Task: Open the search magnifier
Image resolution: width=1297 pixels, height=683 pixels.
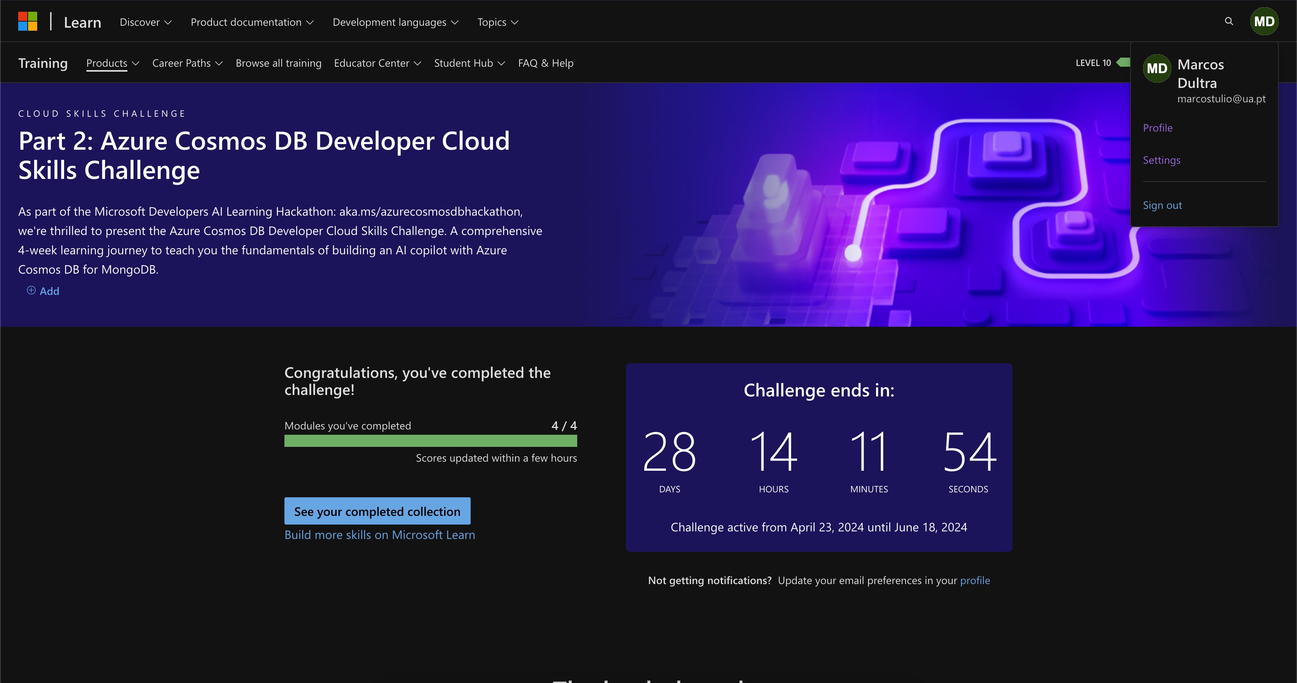Action: click(x=1228, y=21)
